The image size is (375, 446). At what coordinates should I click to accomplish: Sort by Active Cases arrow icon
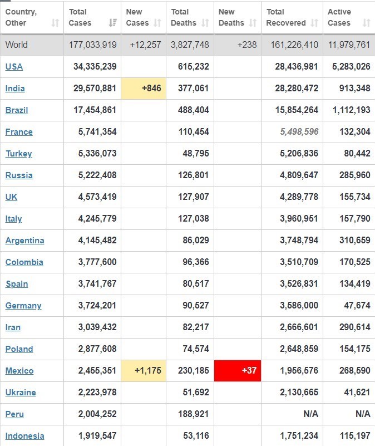click(x=366, y=23)
